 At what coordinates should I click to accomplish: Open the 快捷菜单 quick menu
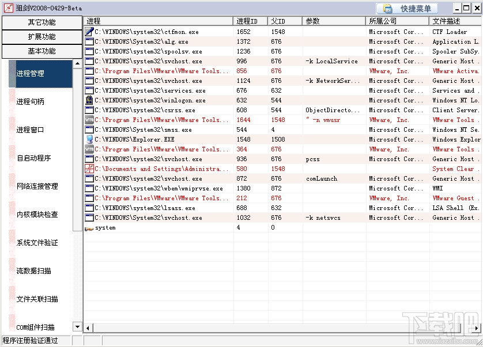coord(407,8)
